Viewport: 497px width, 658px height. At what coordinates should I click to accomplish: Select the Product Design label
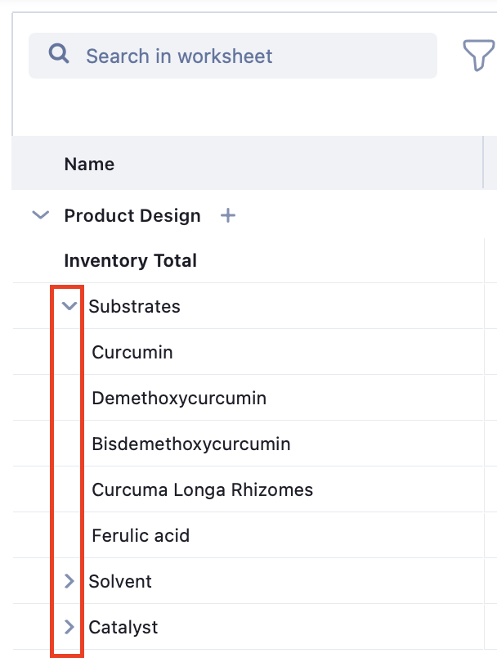click(132, 215)
